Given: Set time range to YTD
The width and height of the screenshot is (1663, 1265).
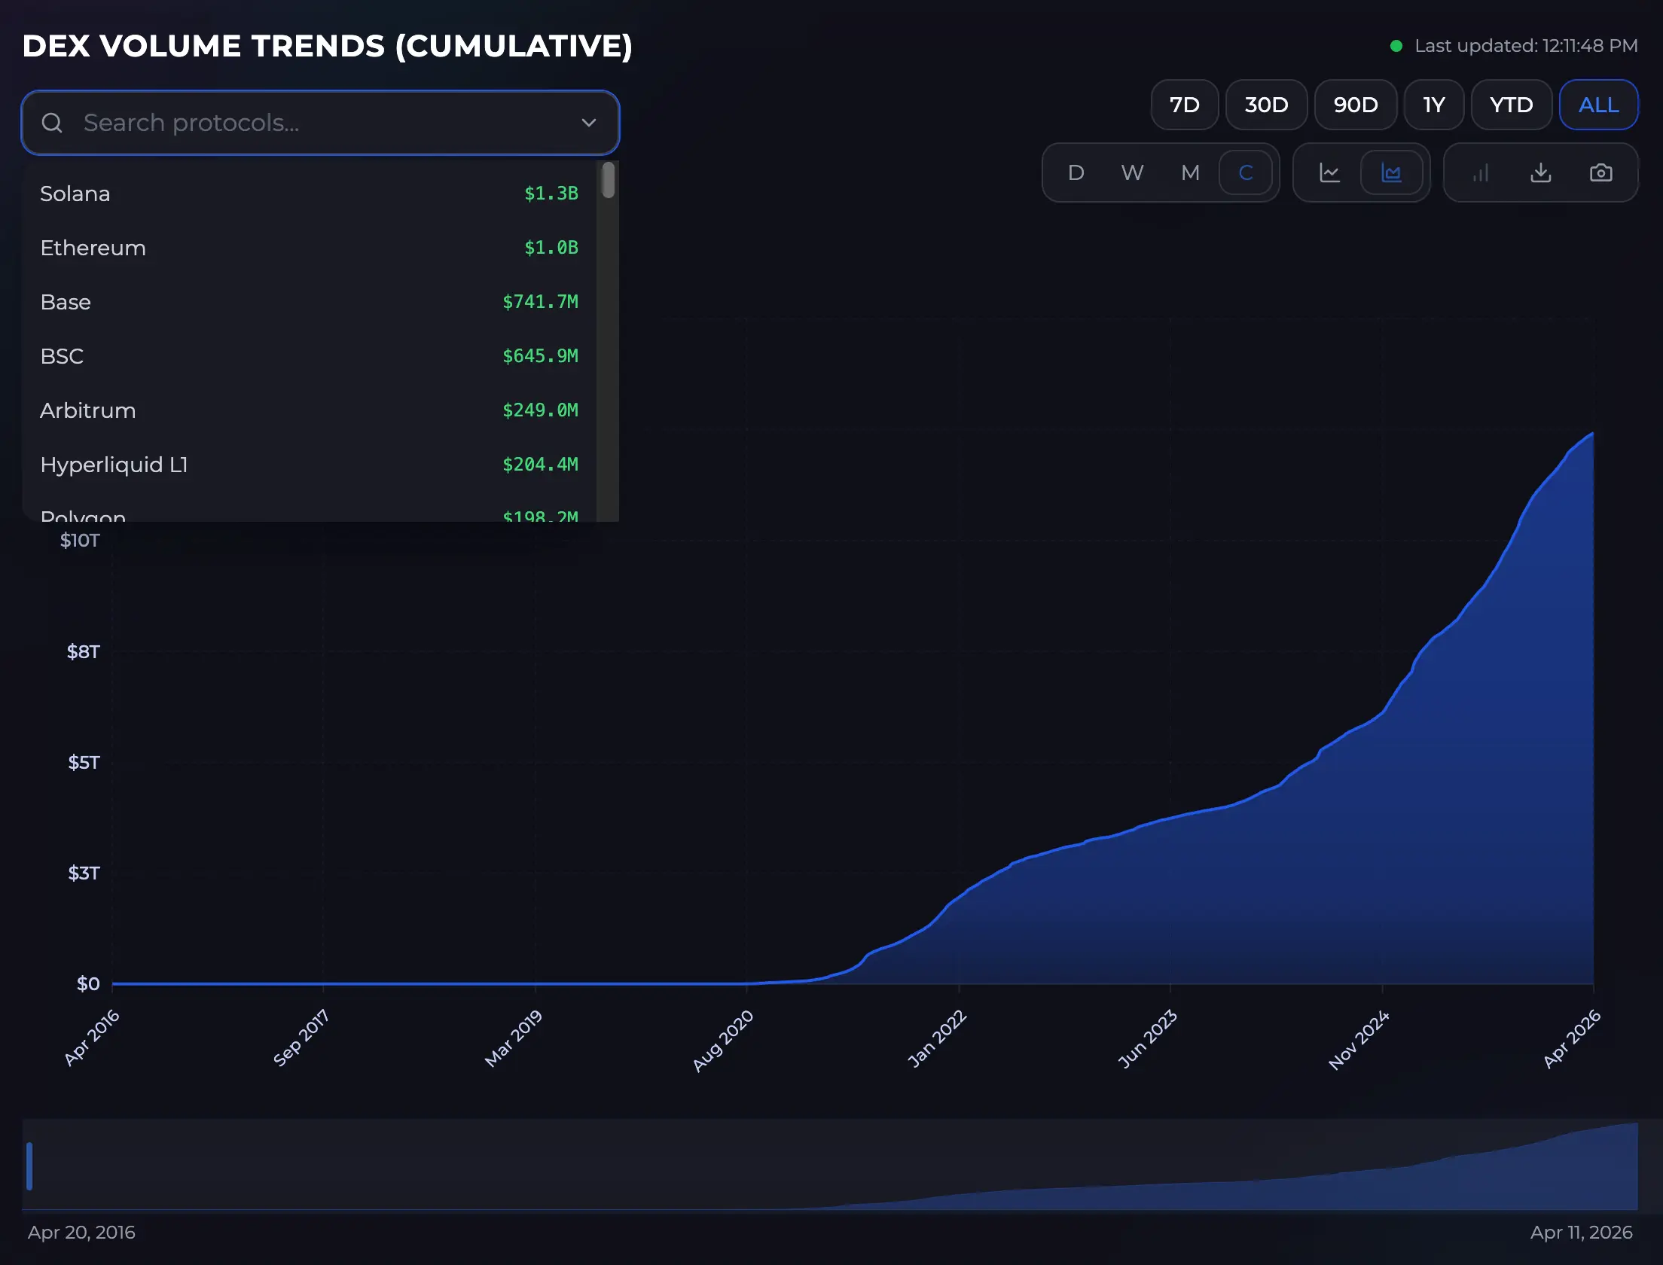Looking at the screenshot, I should pyautogui.click(x=1512, y=105).
